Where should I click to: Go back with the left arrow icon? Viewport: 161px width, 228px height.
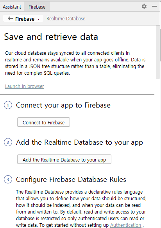point(10,19)
